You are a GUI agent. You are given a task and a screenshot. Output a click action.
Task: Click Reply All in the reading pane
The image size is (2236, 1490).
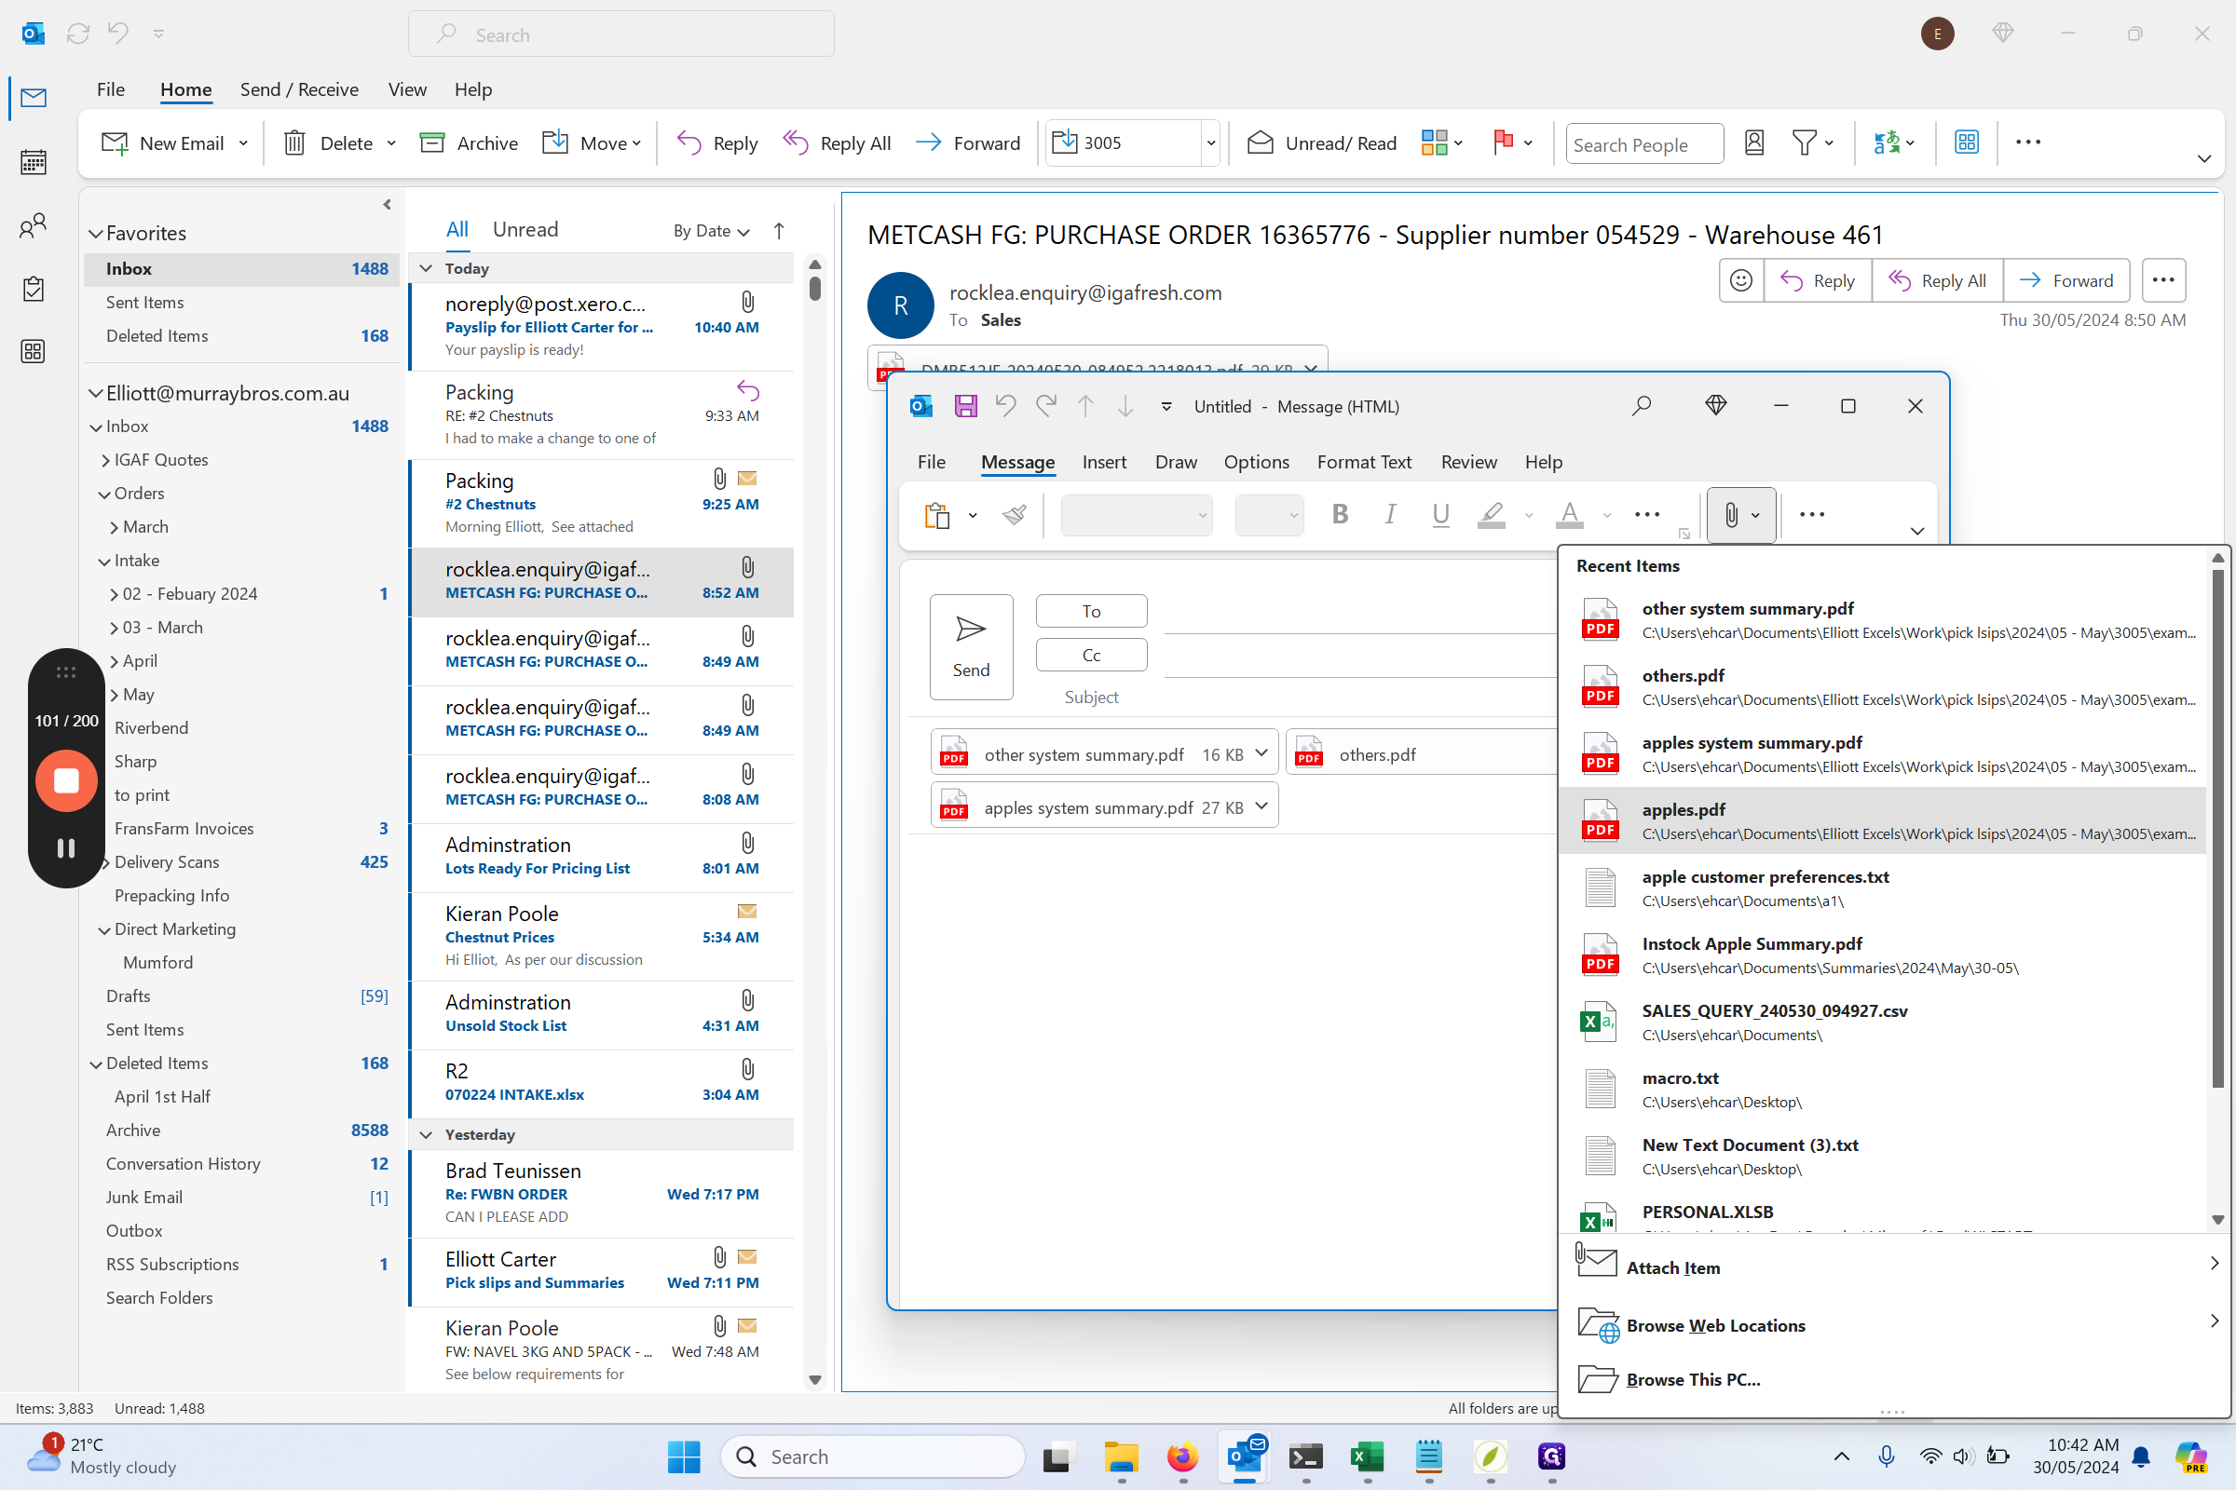1937,280
